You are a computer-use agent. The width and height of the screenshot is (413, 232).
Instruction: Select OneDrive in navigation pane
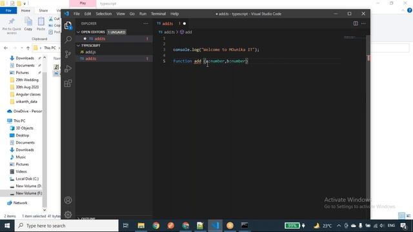coord(25,111)
